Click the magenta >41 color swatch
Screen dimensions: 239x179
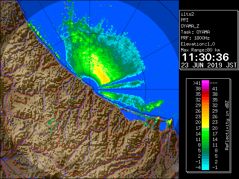pyautogui.click(x=205, y=83)
